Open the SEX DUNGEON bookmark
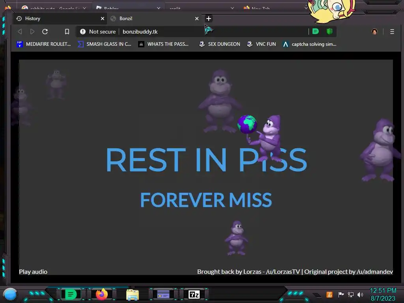The height and width of the screenshot is (303, 404). 219,44
